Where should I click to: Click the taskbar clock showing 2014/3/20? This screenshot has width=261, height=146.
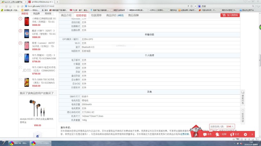pos(251,143)
